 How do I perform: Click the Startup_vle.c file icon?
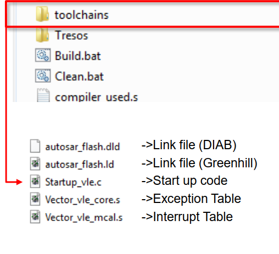pyautogui.click(x=35, y=181)
